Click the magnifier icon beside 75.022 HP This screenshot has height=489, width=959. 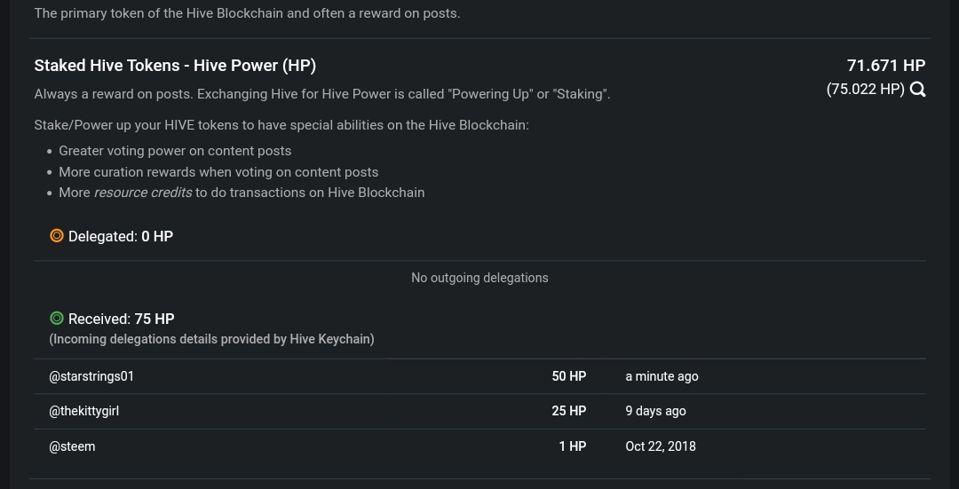(x=917, y=90)
